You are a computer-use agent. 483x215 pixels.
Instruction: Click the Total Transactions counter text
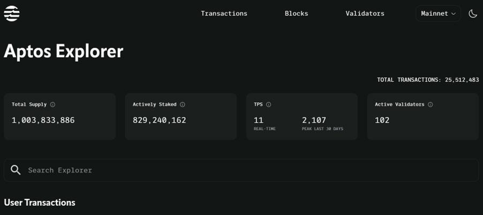[x=427, y=80]
